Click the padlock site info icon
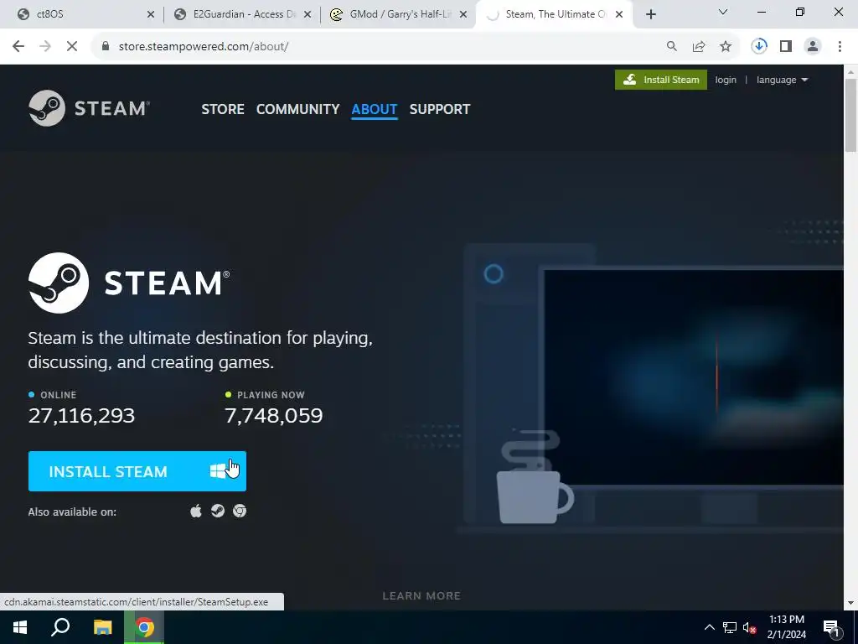Viewport: 858px width, 644px height. (106, 47)
